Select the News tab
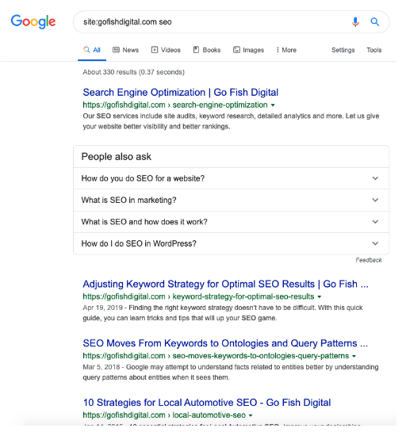This screenshot has height=432, width=406. [x=126, y=50]
